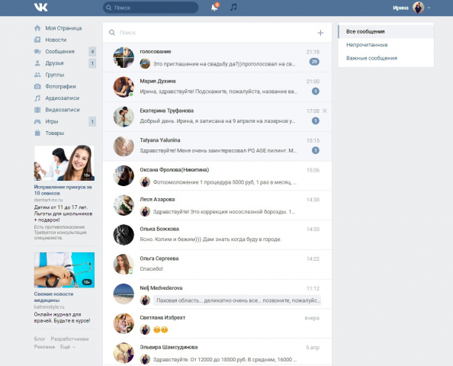Screen dimensions: 453x366
Task: Open Группы in the sidebar
Action: (x=55, y=75)
